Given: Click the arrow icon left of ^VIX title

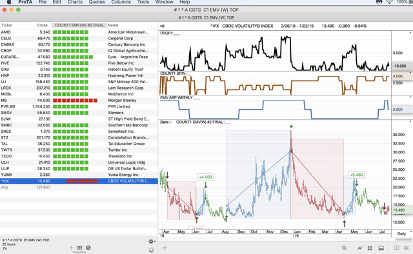Looking at the screenshot, I should point(163,26).
